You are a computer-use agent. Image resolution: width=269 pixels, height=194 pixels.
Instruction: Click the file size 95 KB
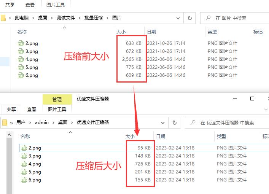[x=144, y=148]
